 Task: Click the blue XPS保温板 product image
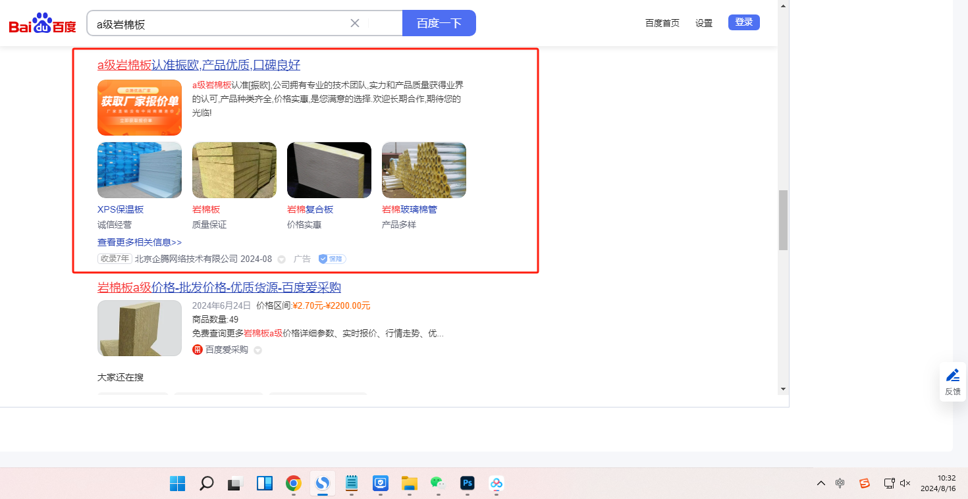[140, 170]
